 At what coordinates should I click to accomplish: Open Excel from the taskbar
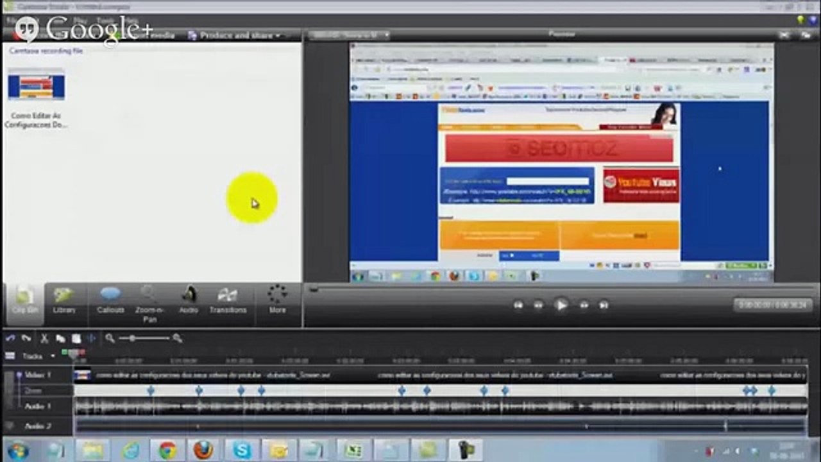[x=353, y=450]
